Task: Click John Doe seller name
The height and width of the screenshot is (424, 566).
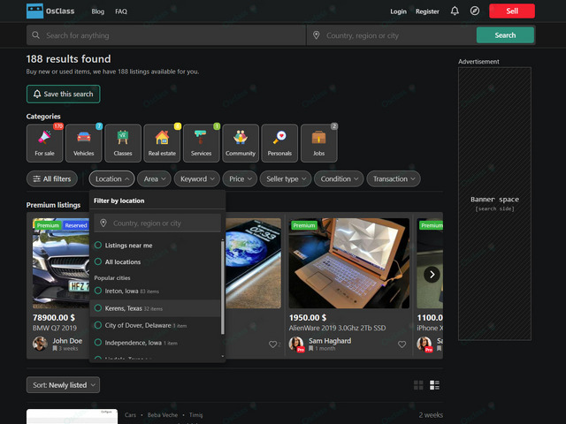Action: click(x=67, y=341)
